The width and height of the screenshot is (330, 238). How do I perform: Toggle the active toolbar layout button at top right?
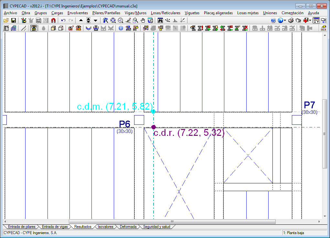316,20
